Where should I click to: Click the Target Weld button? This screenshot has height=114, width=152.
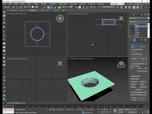143,87
